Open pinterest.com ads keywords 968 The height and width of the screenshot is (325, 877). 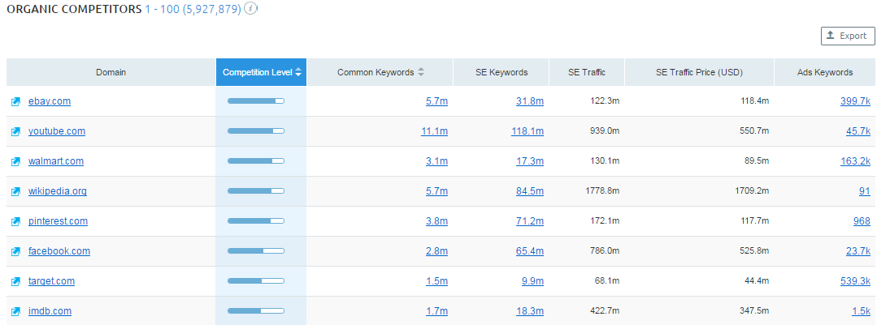pyautogui.click(x=862, y=221)
